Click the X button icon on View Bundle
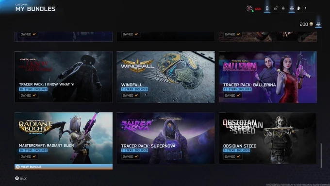330x186 pixels. tap(17, 167)
